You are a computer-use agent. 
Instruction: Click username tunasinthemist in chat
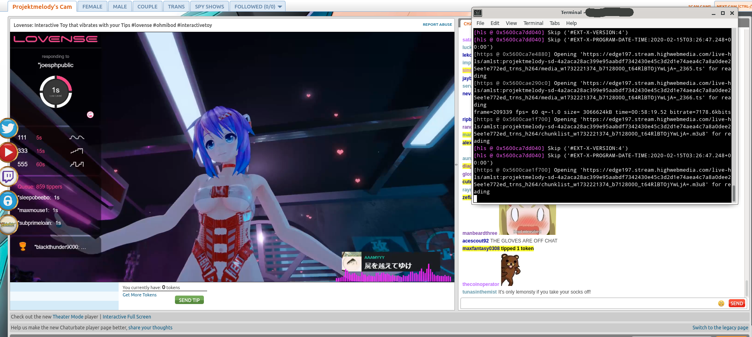[479, 292]
